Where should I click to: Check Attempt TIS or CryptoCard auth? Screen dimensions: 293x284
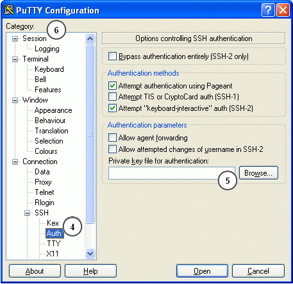point(112,97)
